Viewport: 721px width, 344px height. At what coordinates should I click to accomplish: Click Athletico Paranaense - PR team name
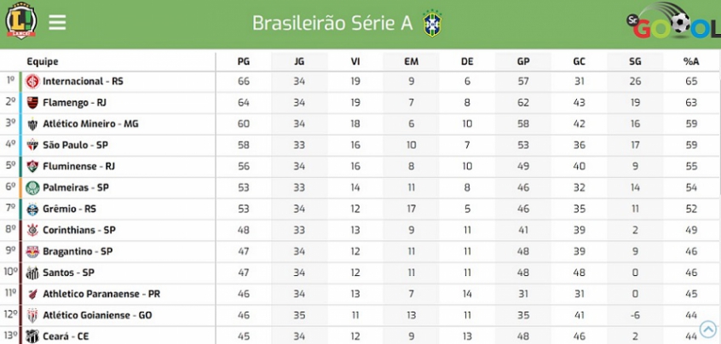[x=101, y=294]
